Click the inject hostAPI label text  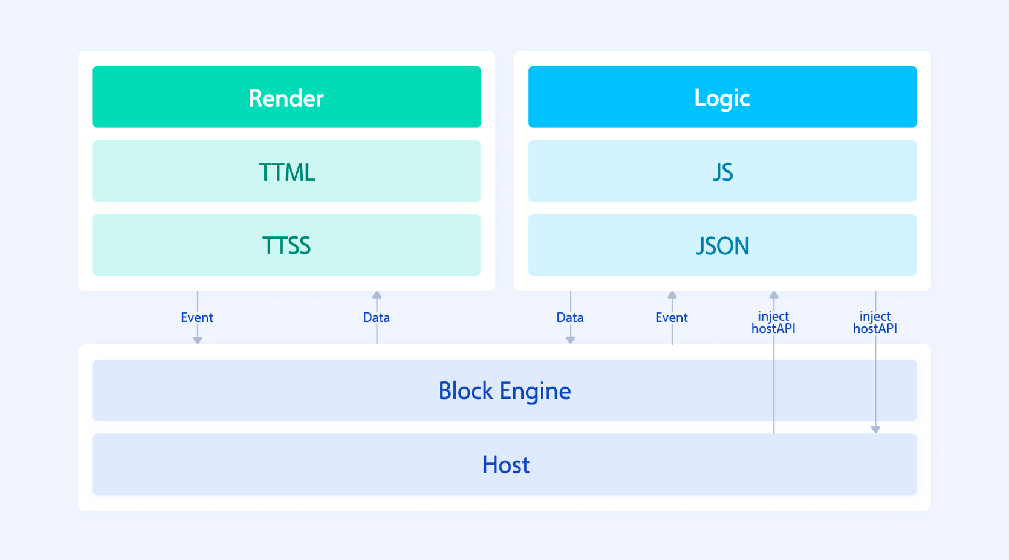click(x=774, y=322)
